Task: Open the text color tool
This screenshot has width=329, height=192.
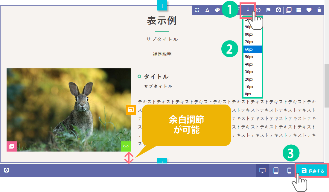Action: [207, 10]
